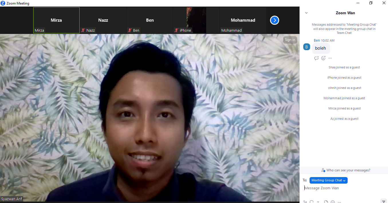Expand the screenshot options dropdown arrow
The width and height of the screenshot is (388, 203).
point(318,202)
